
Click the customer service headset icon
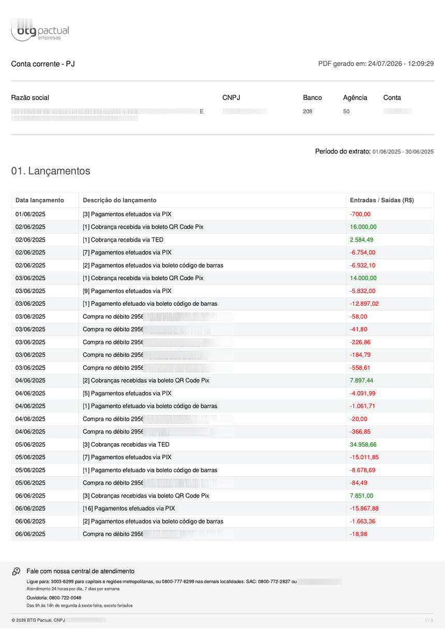click(16, 571)
